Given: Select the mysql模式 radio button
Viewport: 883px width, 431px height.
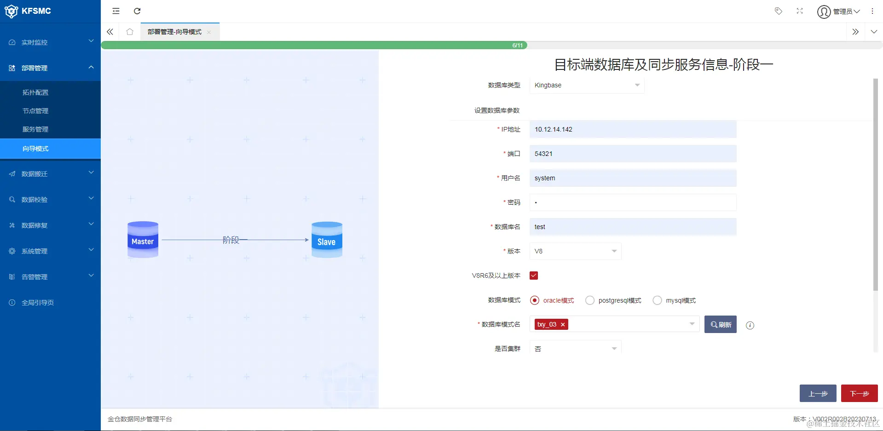Looking at the screenshot, I should point(657,300).
